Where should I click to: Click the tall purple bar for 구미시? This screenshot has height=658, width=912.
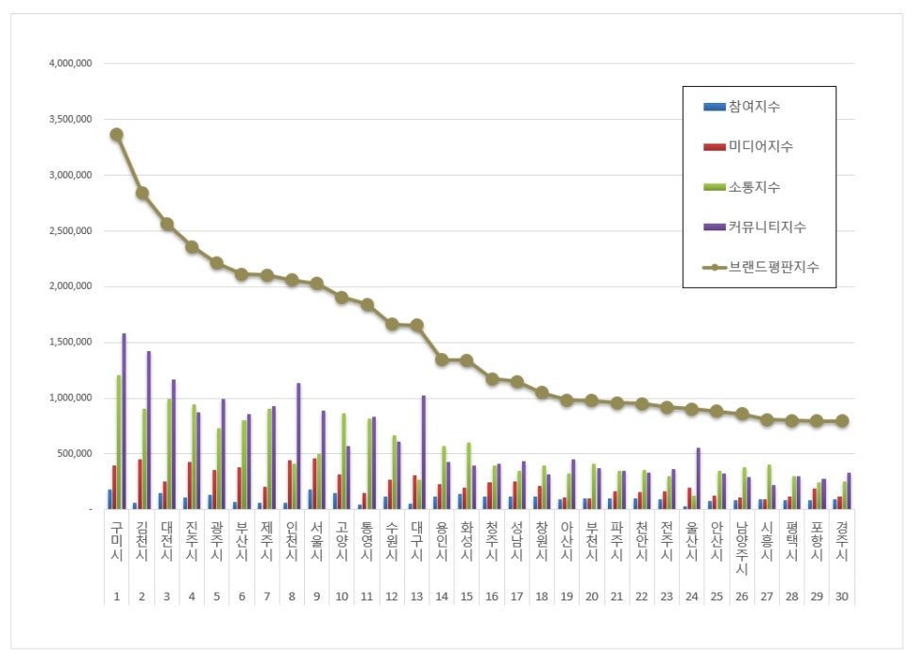[x=124, y=421]
